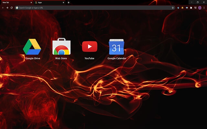Image resolution: width=207 pixels, height=129 pixels.
Task: Click the YouTube label text
Action: pos(89,58)
